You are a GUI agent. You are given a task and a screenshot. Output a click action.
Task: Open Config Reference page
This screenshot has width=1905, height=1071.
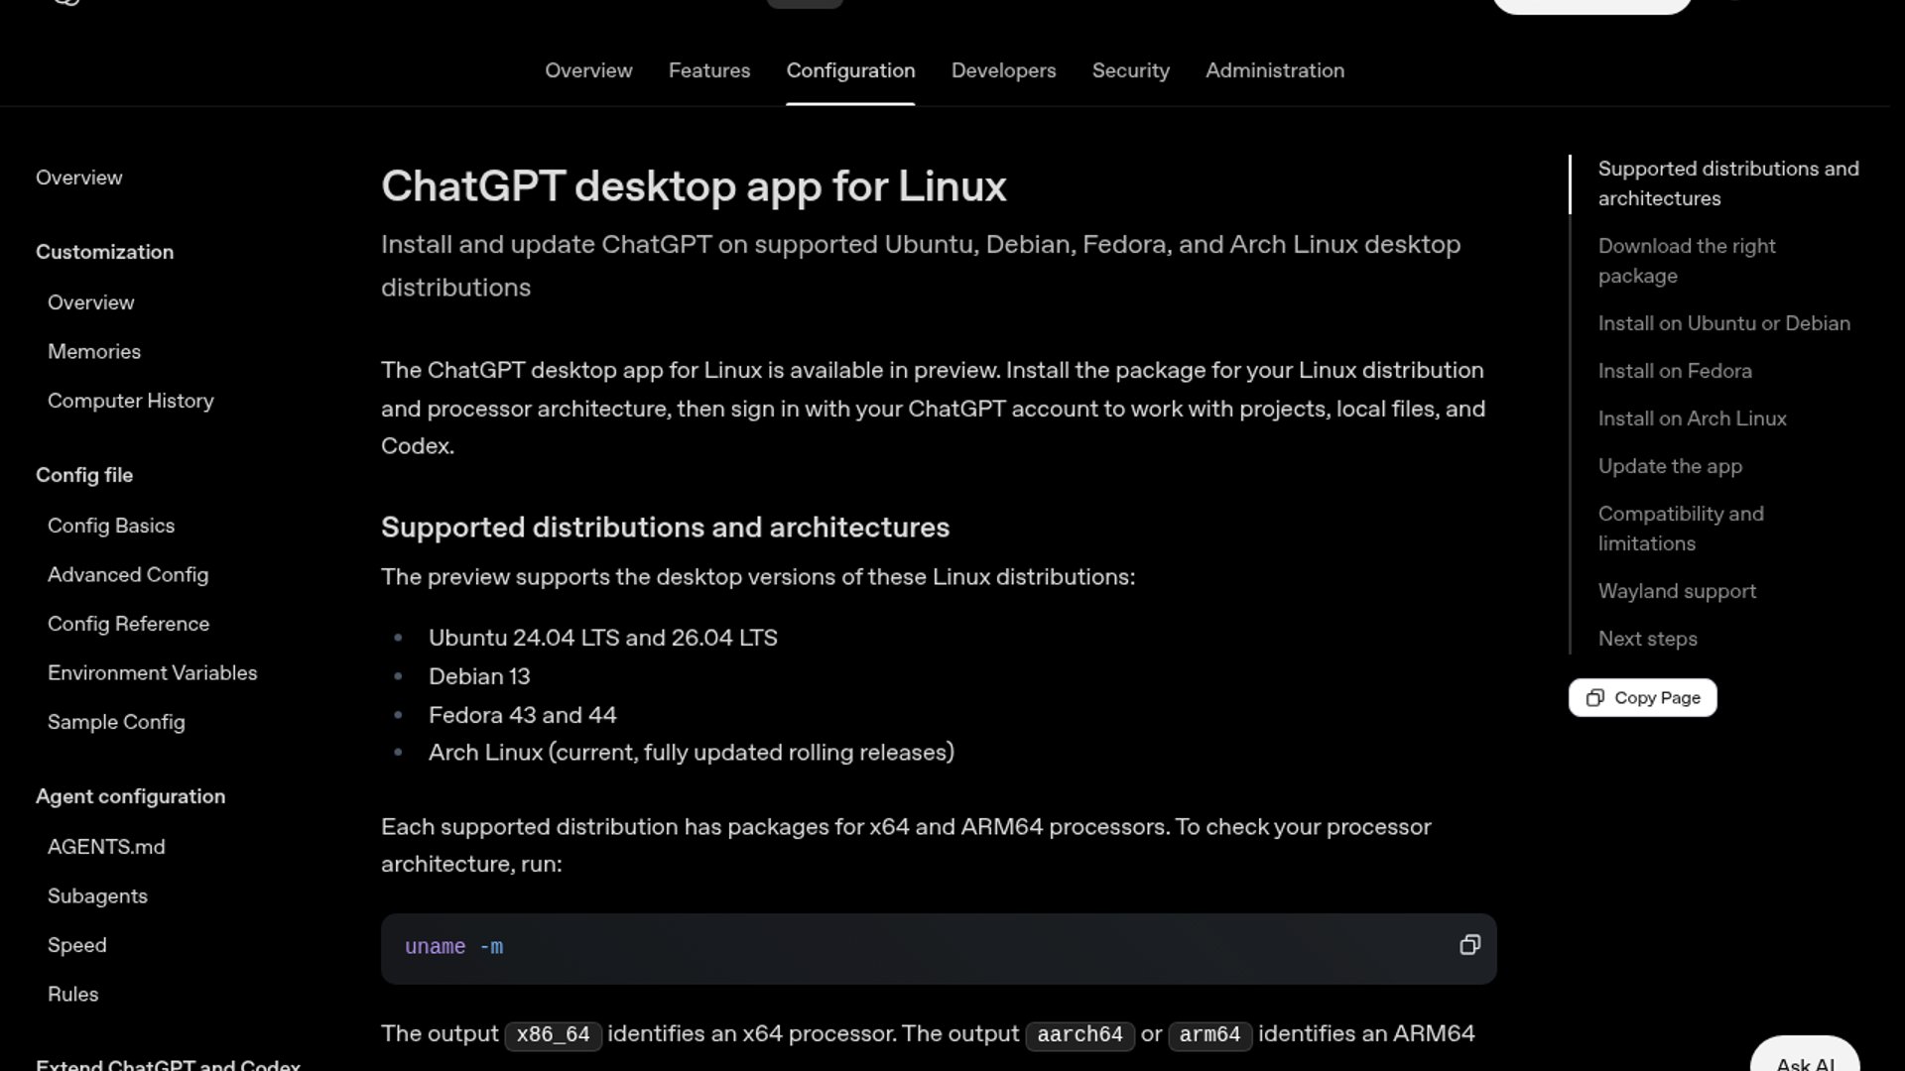tap(129, 624)
